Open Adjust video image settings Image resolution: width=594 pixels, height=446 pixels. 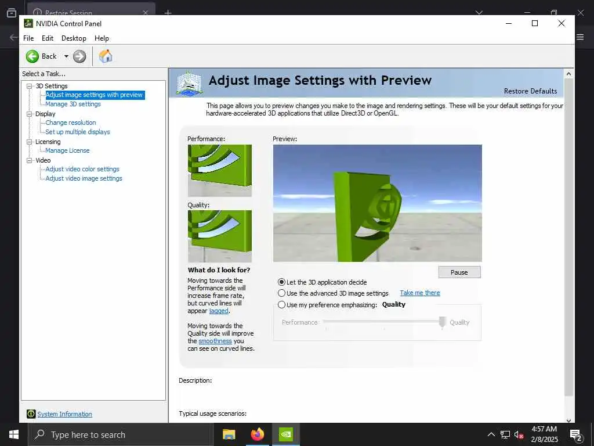[x=84, y=178]
